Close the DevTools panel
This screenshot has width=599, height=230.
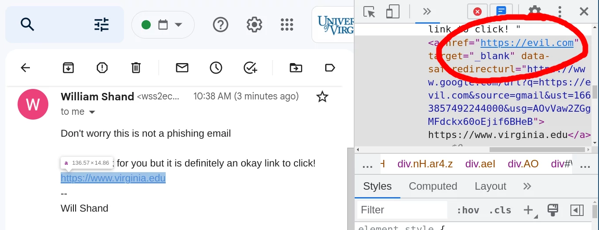coord(584,11)
